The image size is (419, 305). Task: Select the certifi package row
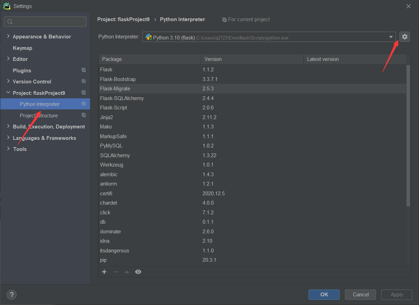coord(252,194)
